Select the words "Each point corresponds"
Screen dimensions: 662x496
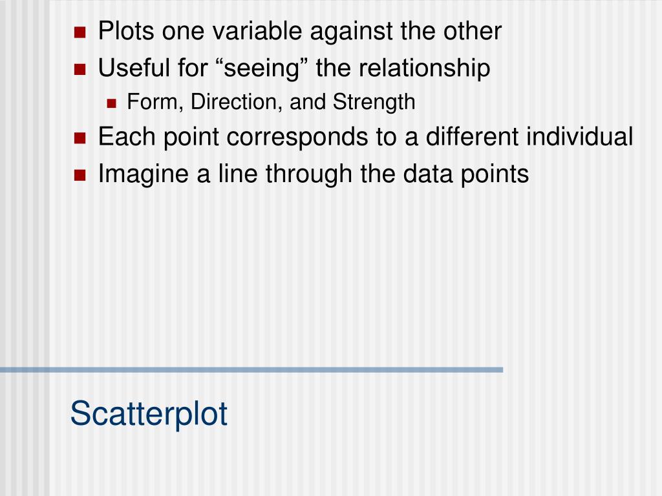tap(233, 137)
